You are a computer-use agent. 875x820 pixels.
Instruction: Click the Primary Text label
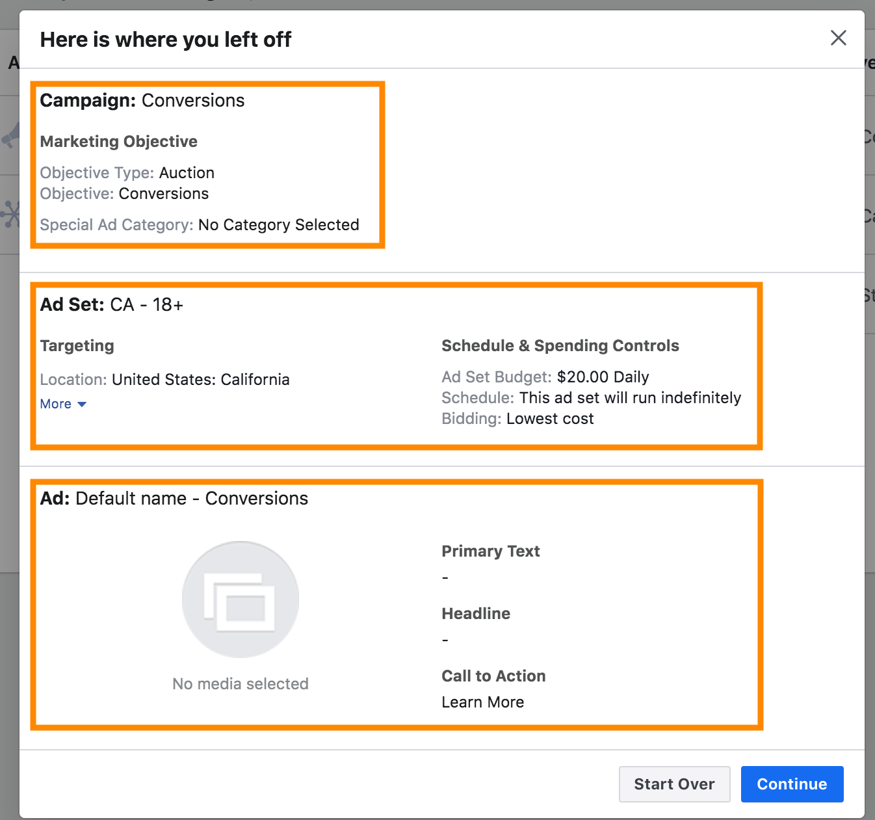click(x=491, y=551)
